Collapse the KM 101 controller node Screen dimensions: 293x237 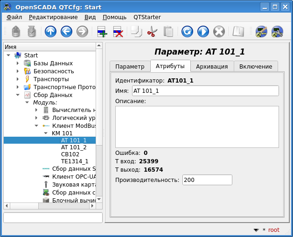coord(46,133)
